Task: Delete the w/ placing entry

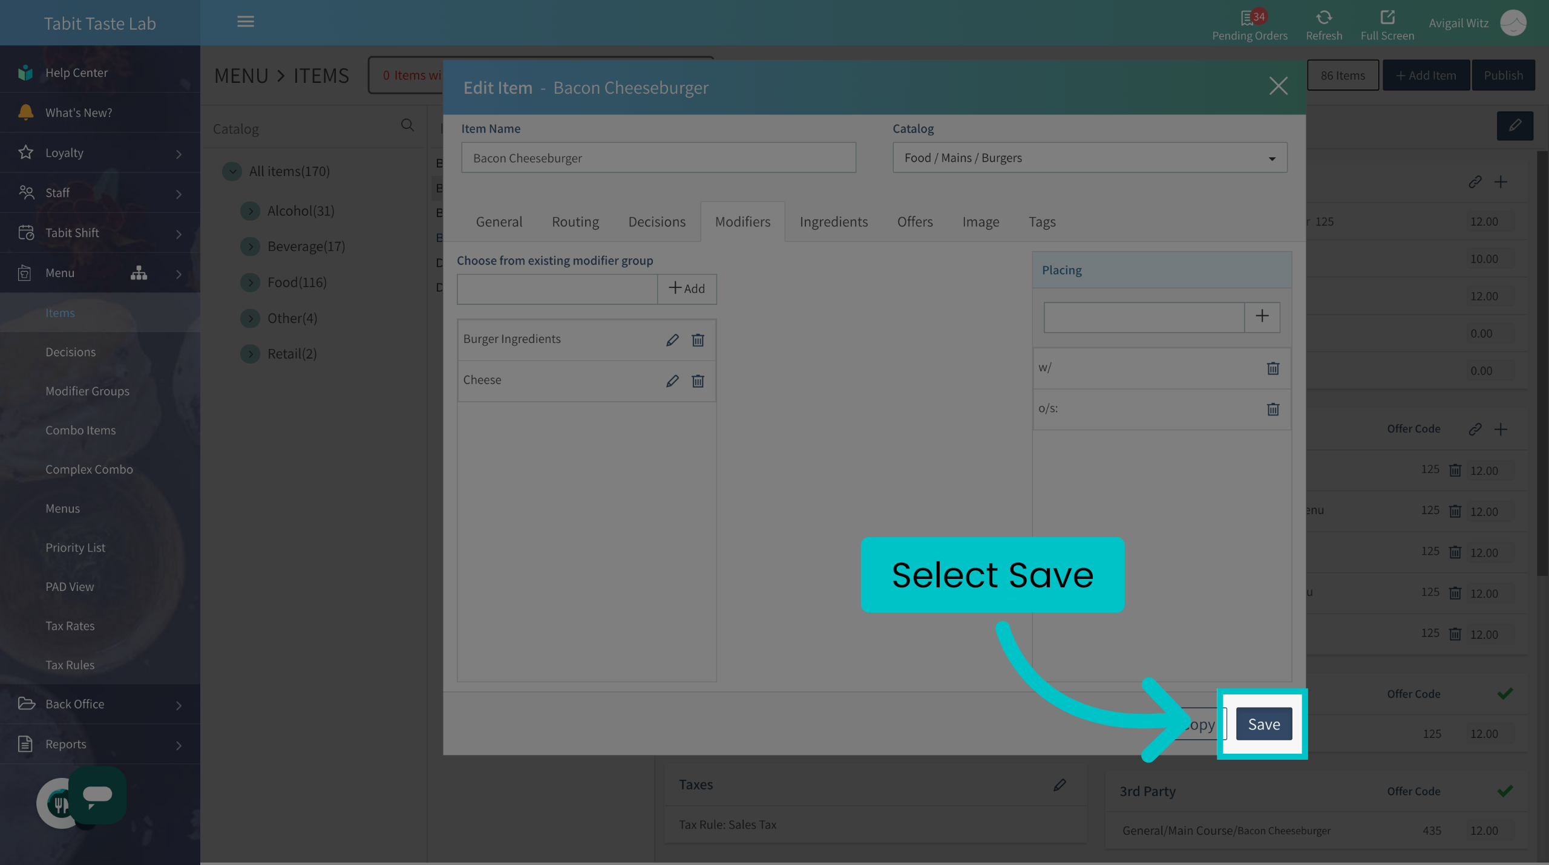Action: [1273, 368]
